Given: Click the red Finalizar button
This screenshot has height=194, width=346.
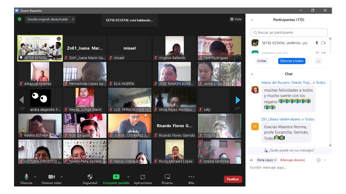Looking at the screenshot, I should (x=233, y=179).
